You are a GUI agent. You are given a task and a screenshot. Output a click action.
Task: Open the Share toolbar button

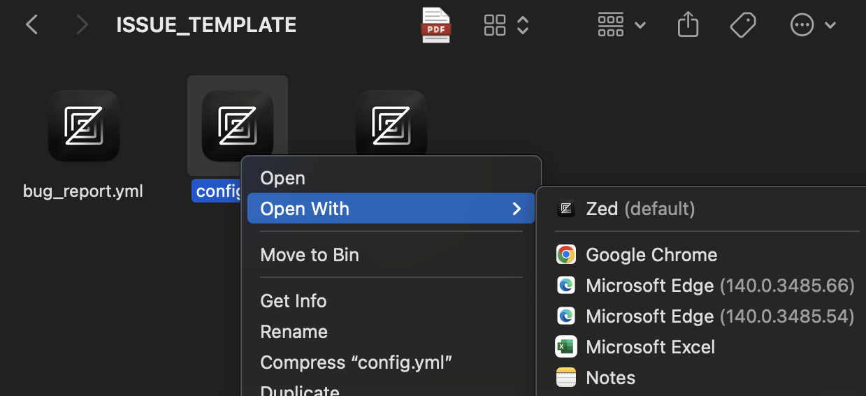[x=688, y=25]
